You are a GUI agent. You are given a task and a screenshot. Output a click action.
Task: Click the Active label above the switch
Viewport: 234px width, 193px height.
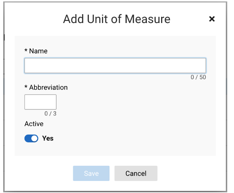pyautogui.click(x=34, y=124)
